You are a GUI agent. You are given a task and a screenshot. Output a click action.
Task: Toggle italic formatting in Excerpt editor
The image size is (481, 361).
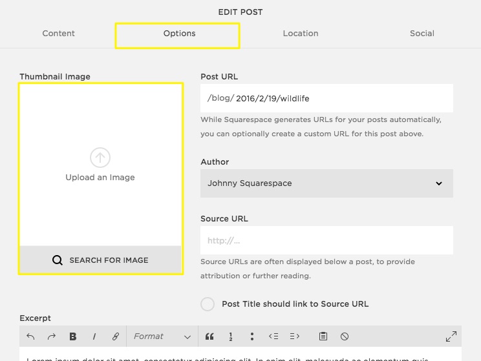pos(94,336)
